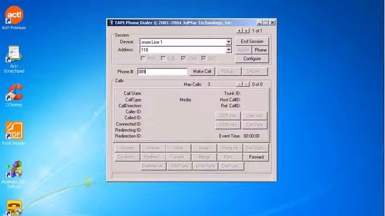Click the Park button
The height and width of the screenshot is (216, 385).
(230, 157)
